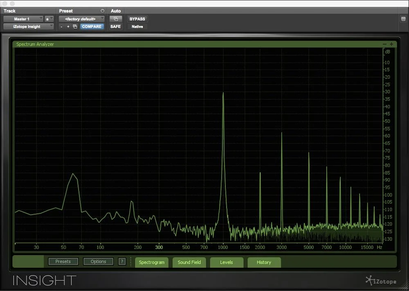This screenshot has height=291, width=409.
Task: Show the Sound Field meter
Action: (x=189, y=262)
